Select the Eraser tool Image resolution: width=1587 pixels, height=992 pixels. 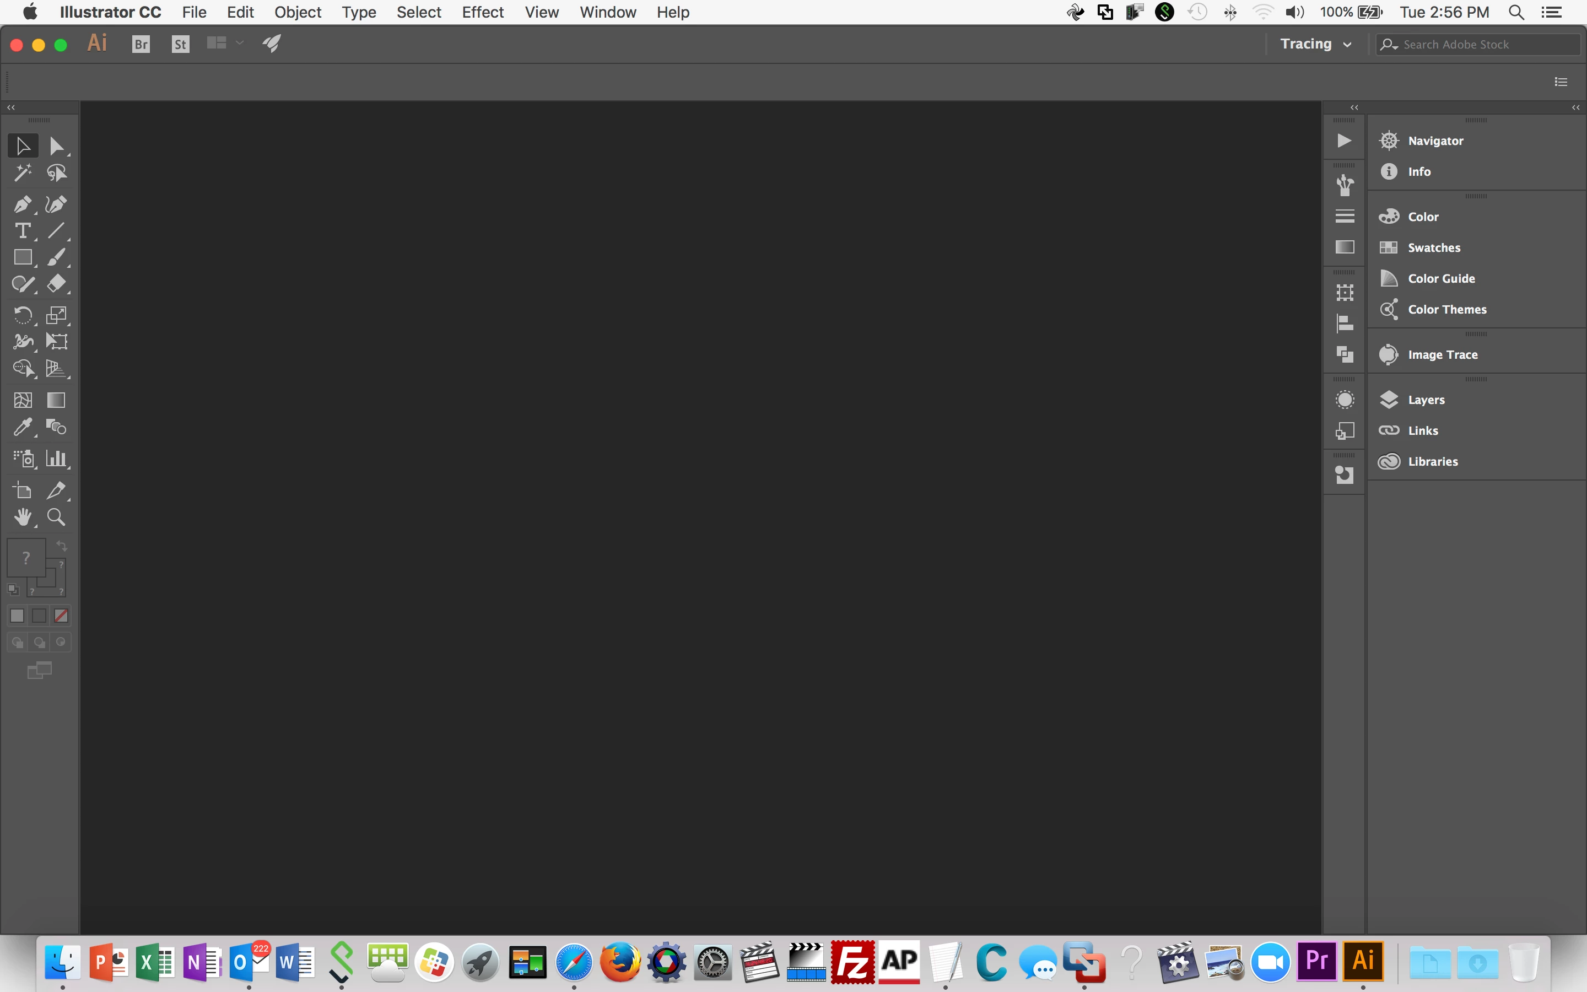point(56,283)
